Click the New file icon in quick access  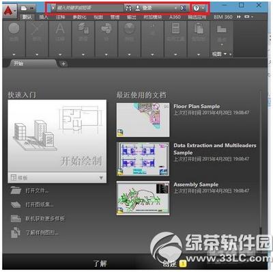24,8
